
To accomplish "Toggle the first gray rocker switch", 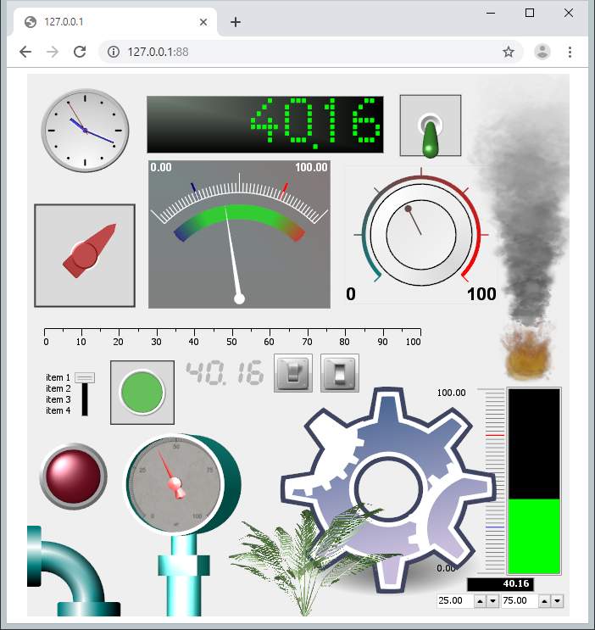I will coord(293,373).
